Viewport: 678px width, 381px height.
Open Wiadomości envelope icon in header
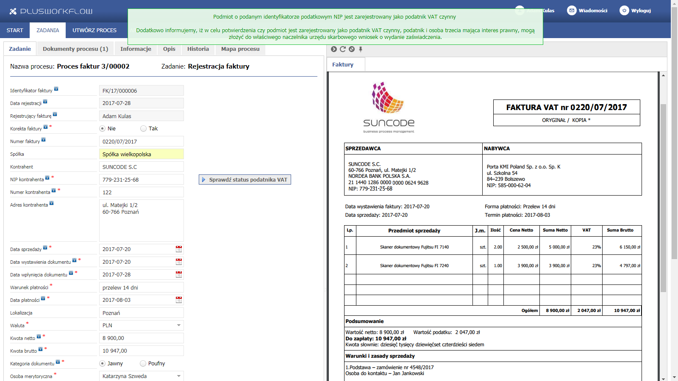click(x=572, y=11)
